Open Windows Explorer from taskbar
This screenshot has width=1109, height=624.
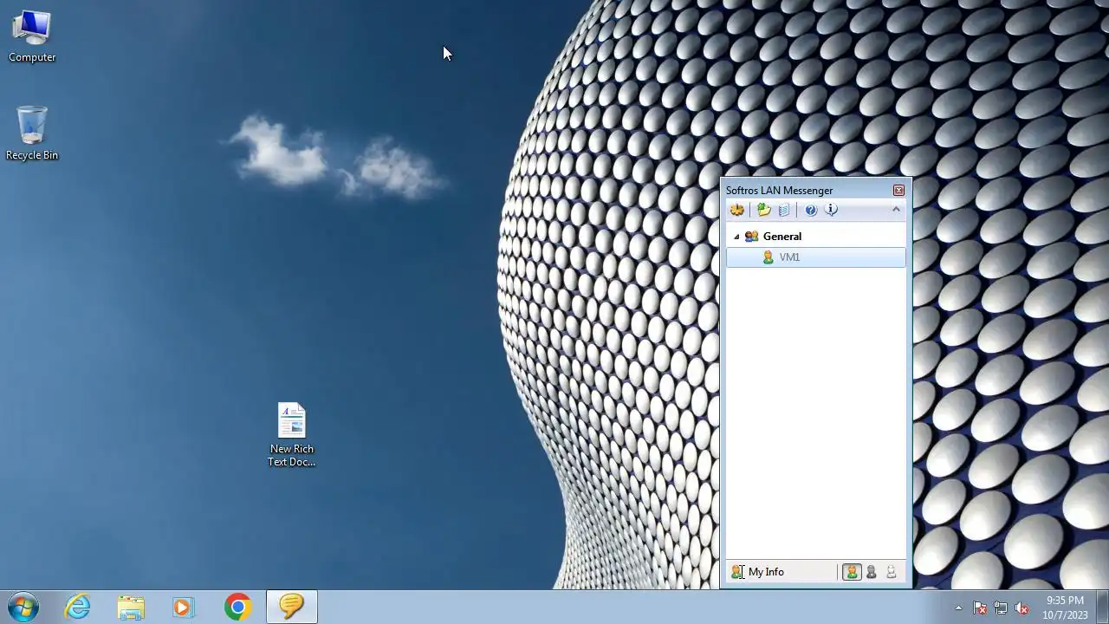point(131,607)
